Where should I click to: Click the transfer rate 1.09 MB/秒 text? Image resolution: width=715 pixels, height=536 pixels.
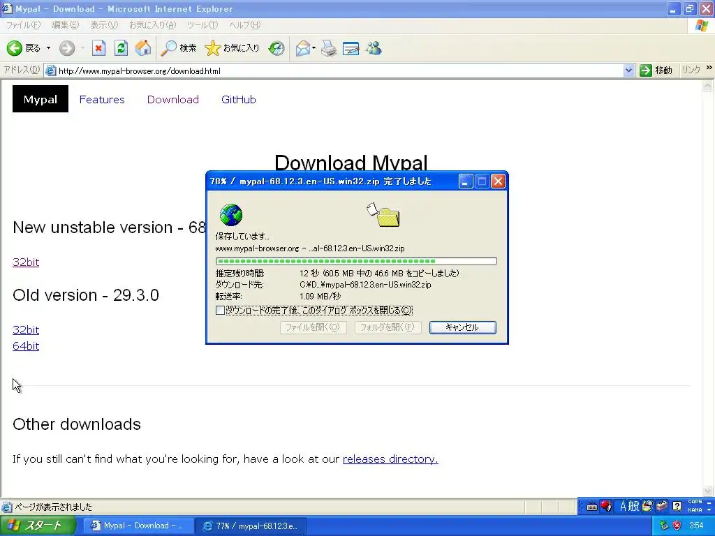320,296
